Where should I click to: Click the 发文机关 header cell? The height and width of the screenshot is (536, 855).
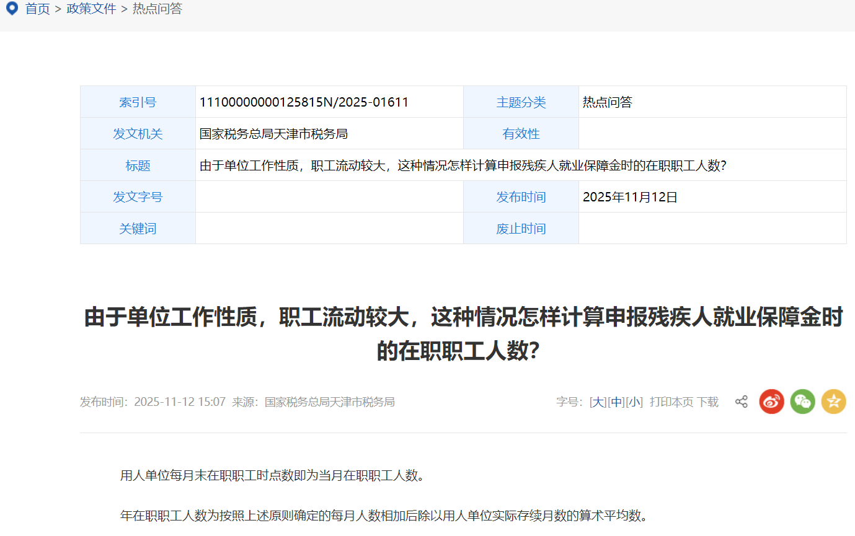[138, 134]
